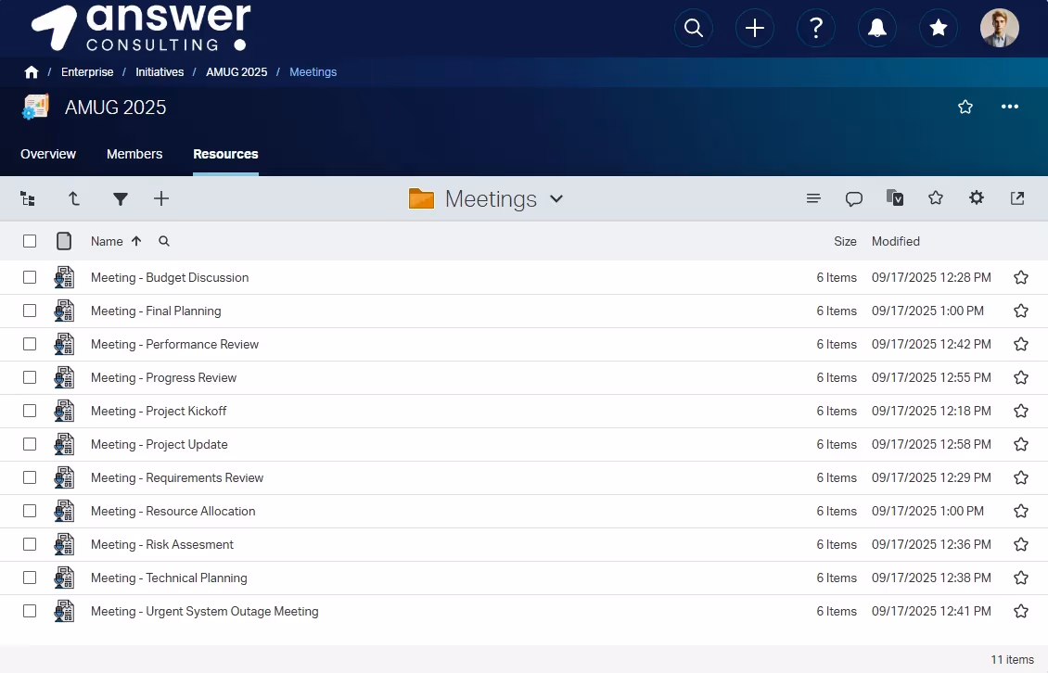Open Meeting - Project Kickoff

click(x=159, y=411)
